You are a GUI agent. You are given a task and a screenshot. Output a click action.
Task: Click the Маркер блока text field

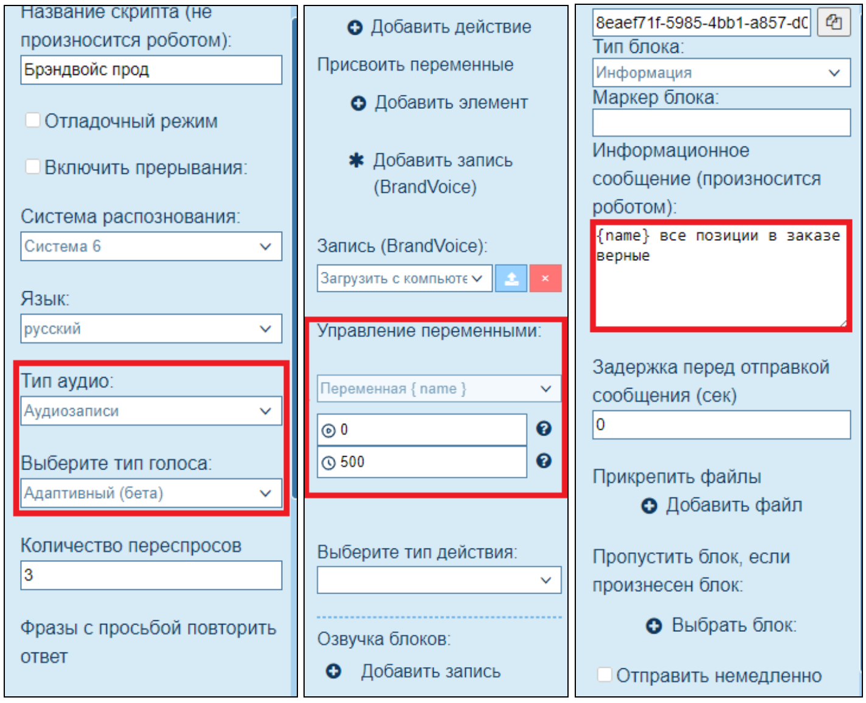[721, 123]
